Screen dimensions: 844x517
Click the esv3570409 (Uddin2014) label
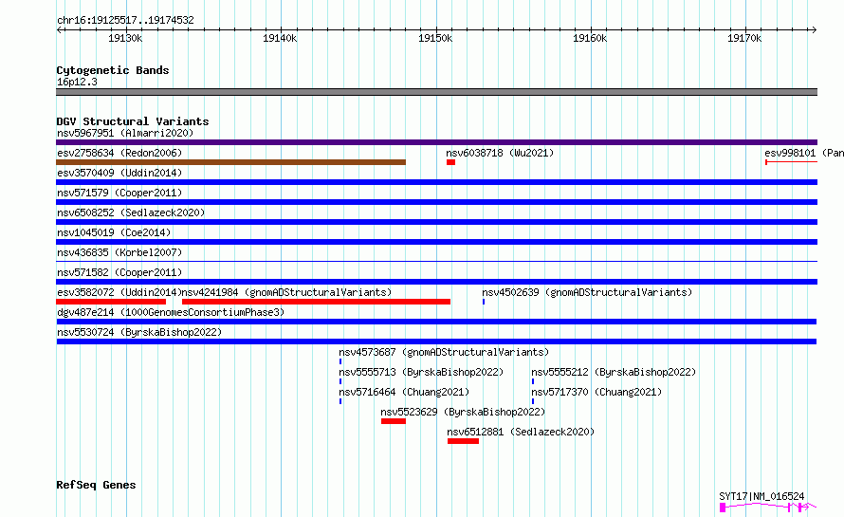pyautogui.click(x=119, y=173)
